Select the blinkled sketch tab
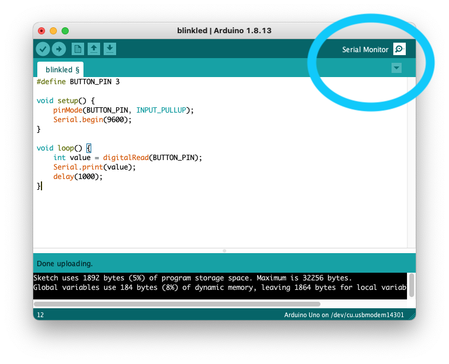Image resolution: width=449 pixels, height=364 pixels. coord(61,69)
